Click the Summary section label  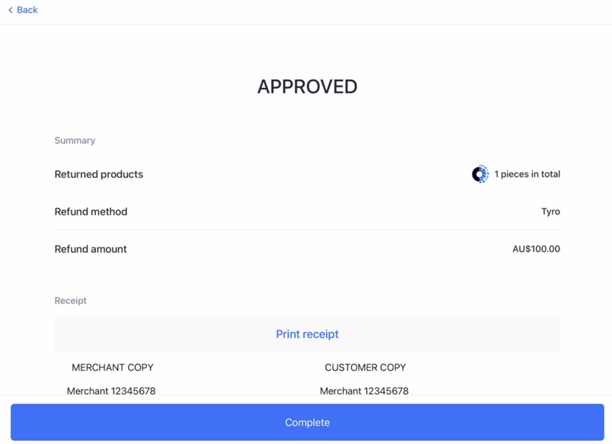point(75,140)
